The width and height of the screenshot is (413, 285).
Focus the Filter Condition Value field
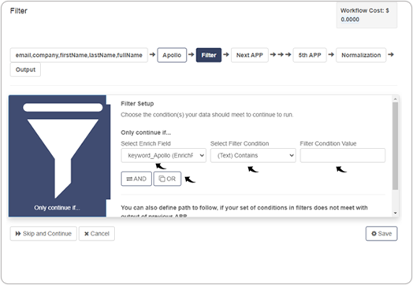(343, 155)
